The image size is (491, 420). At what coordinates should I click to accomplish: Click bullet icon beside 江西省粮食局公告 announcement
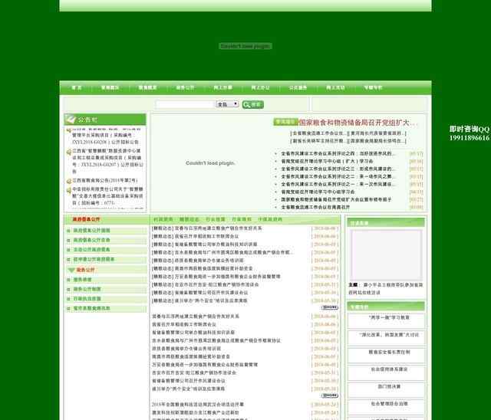click(68, 179)
